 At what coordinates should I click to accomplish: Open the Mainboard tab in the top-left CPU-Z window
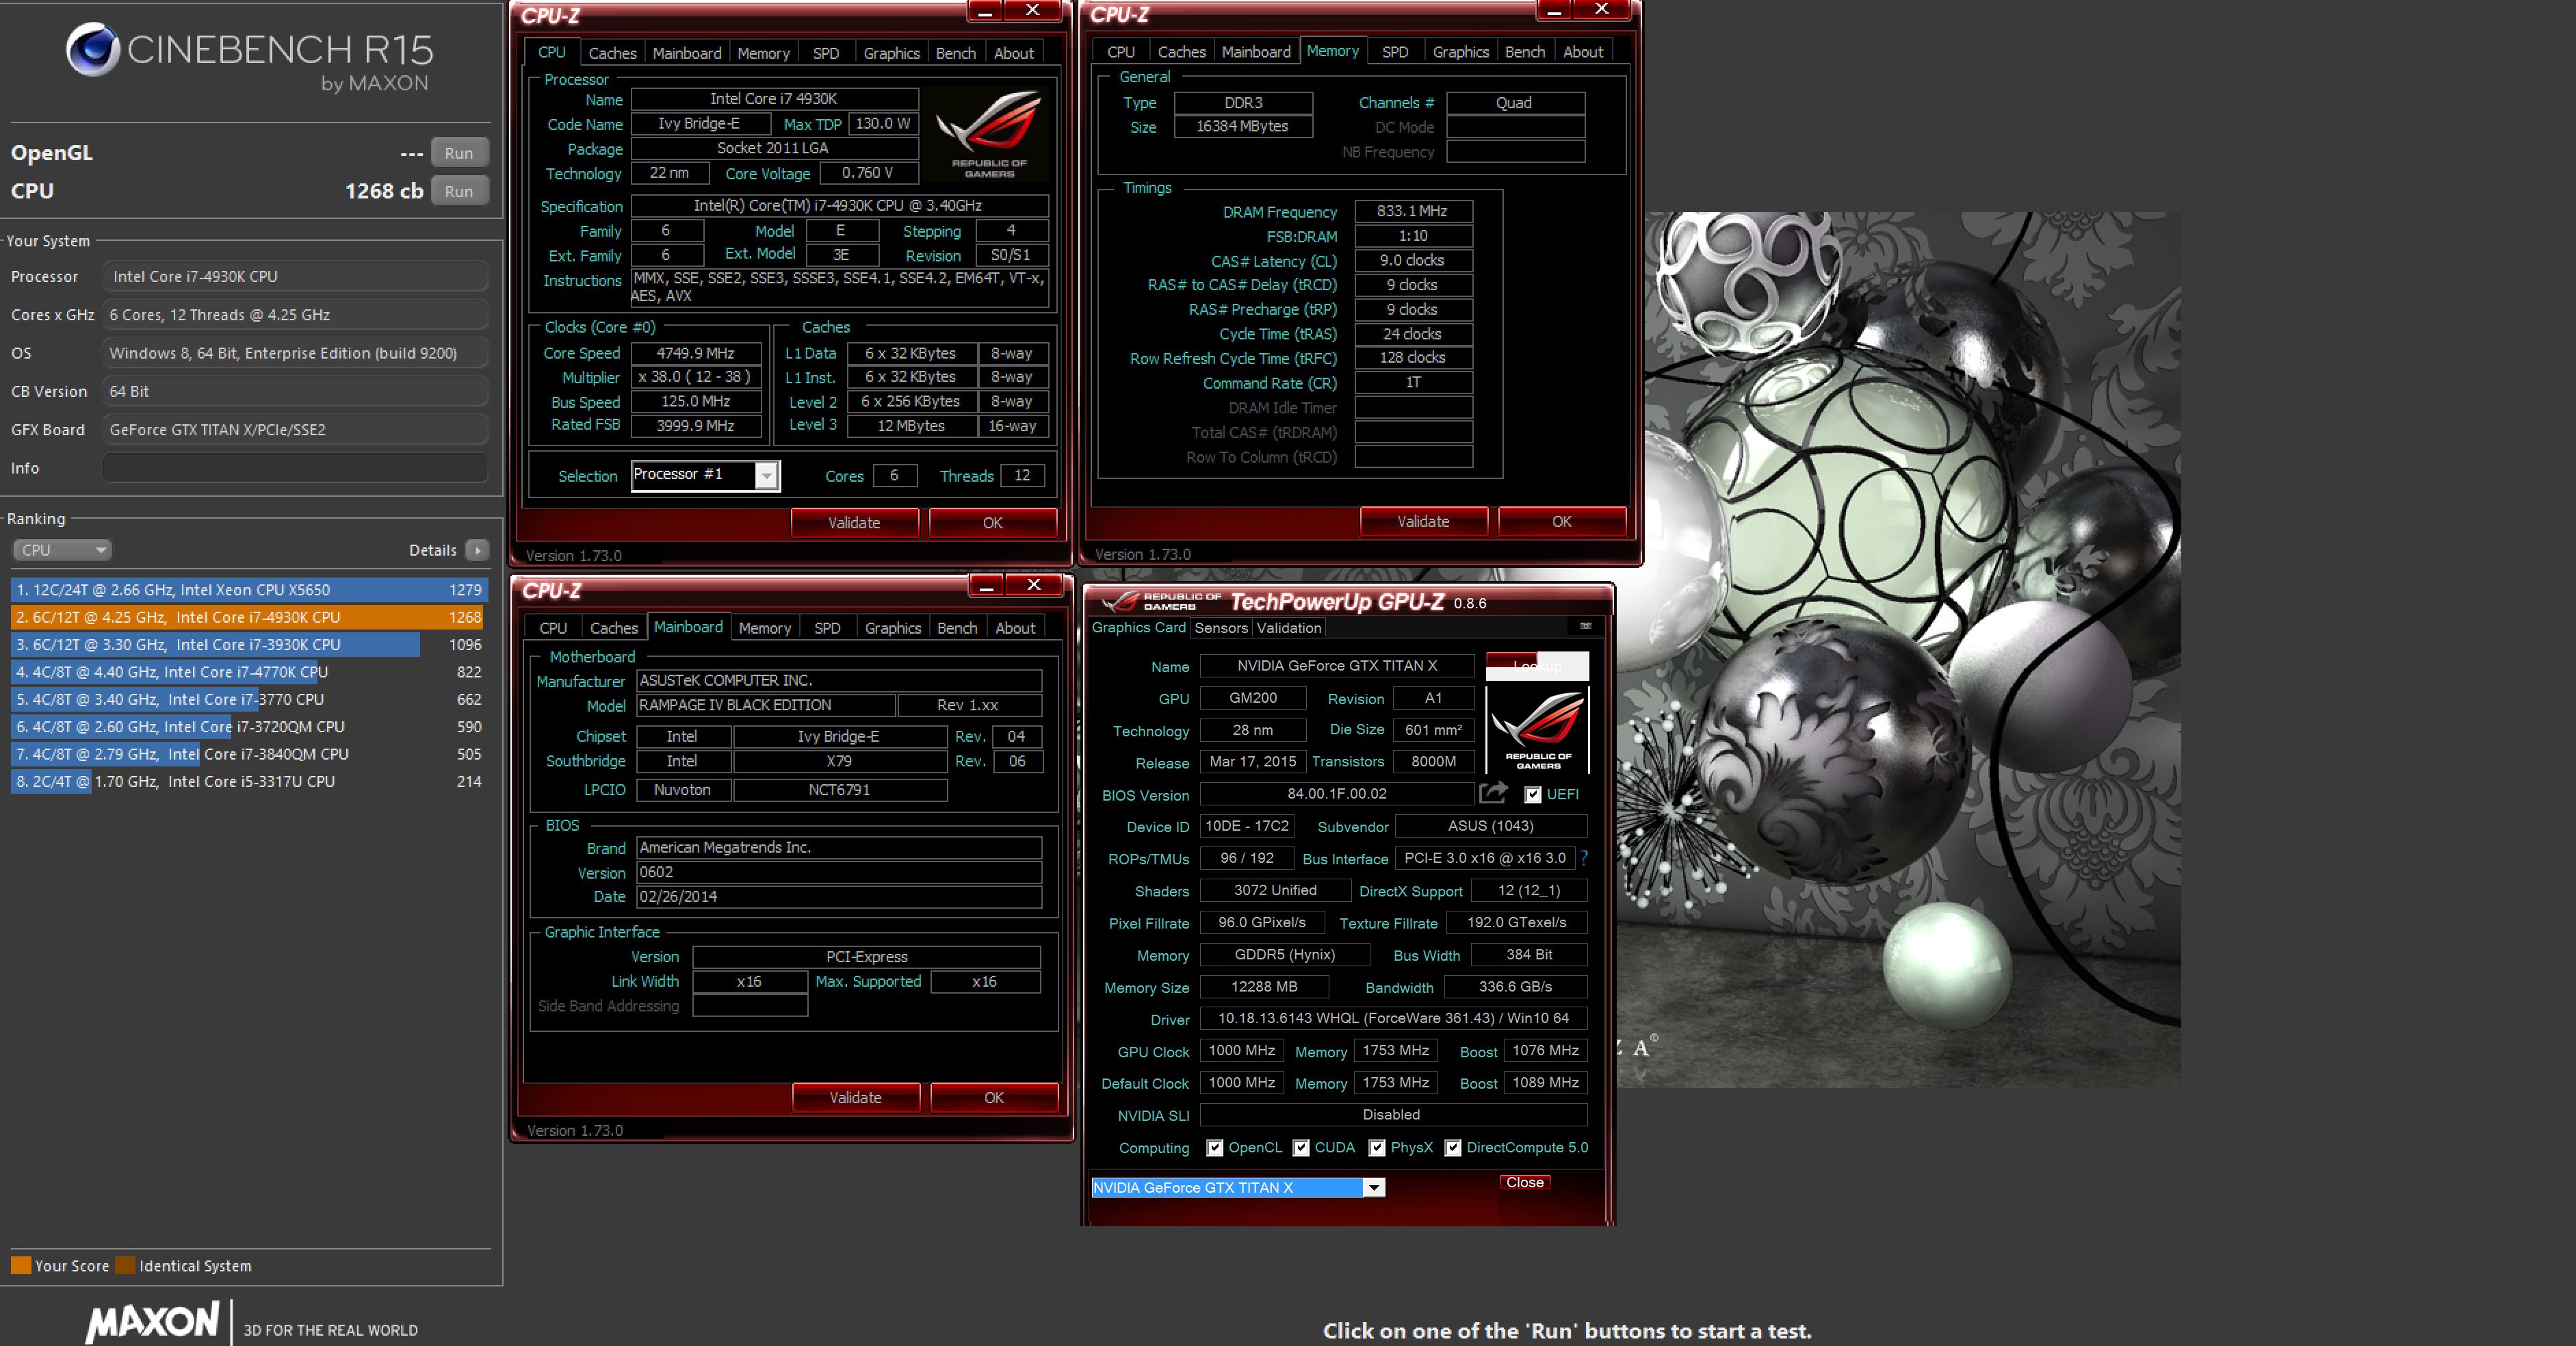[686, 53]
